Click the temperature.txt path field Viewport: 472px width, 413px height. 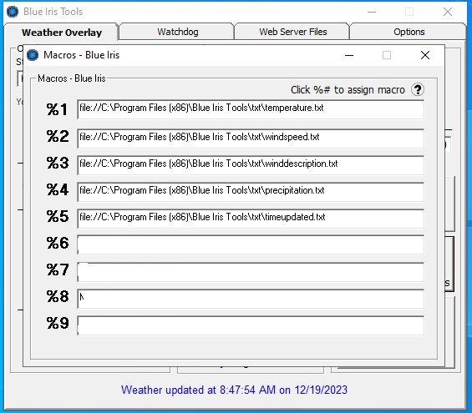(x=251, y=109)
